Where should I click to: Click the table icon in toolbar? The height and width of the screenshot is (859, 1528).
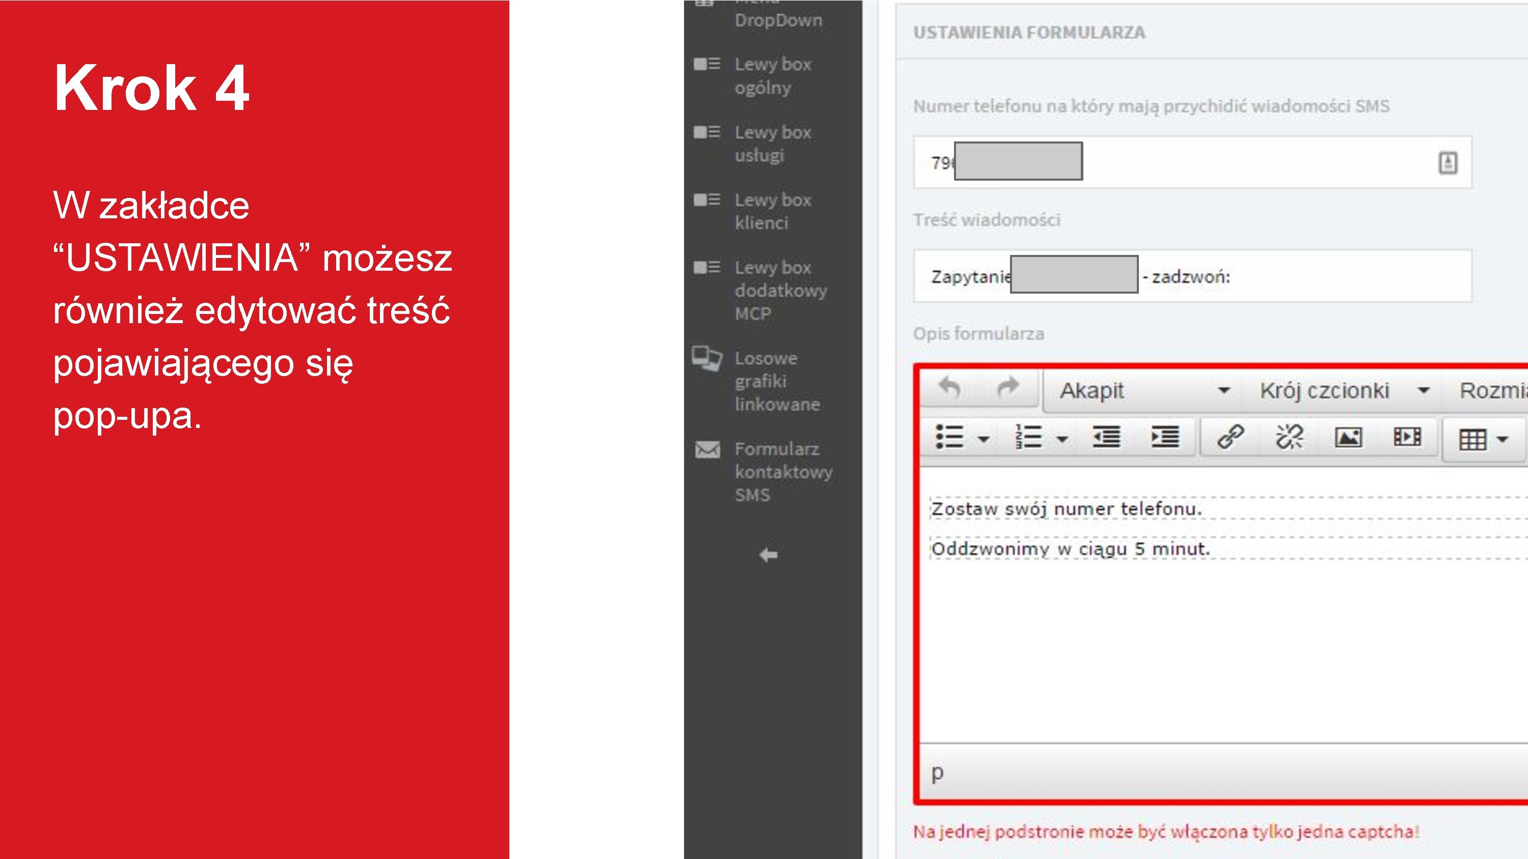point(1472,440)
